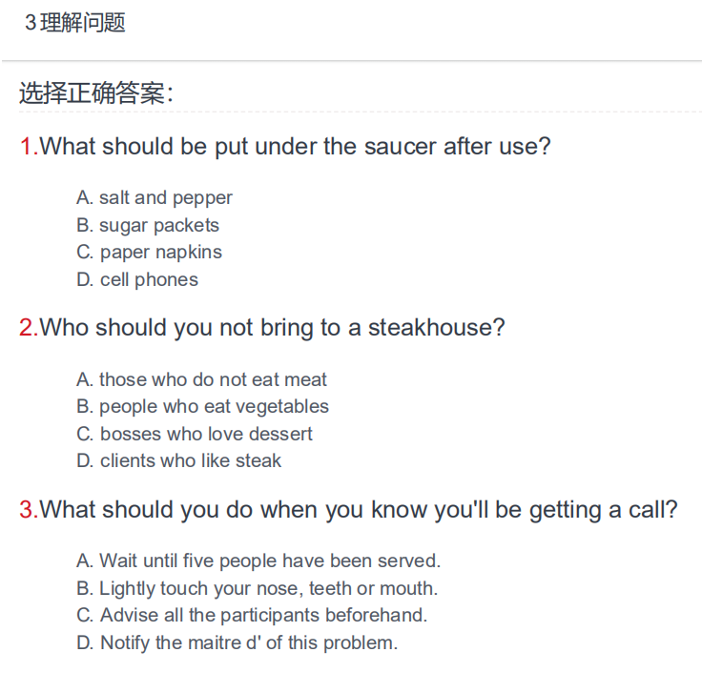Select D. Notify the maitre d' option

pyautogui.click(x=237, y=642)
